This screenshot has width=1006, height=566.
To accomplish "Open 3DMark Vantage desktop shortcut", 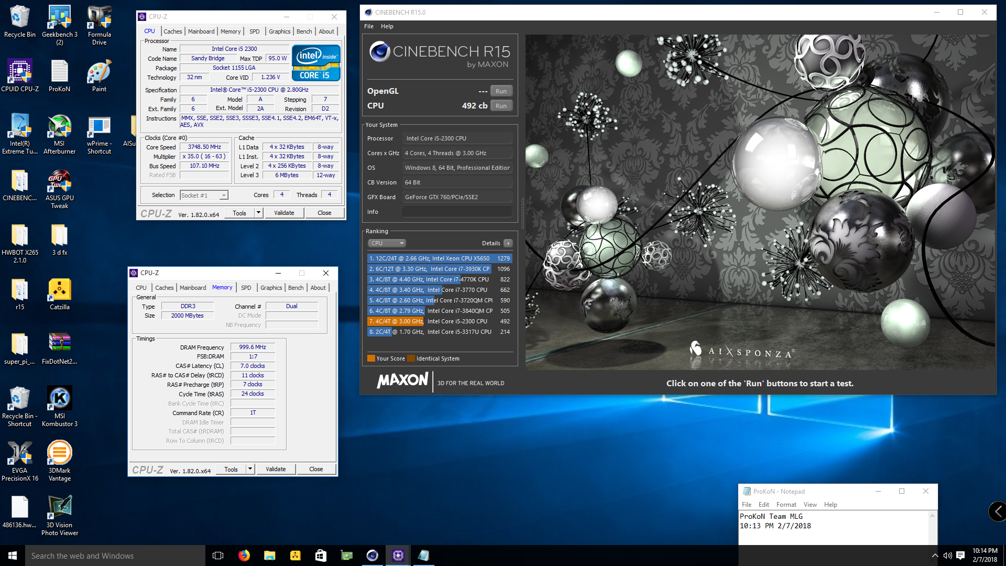I will click(59, 461).
